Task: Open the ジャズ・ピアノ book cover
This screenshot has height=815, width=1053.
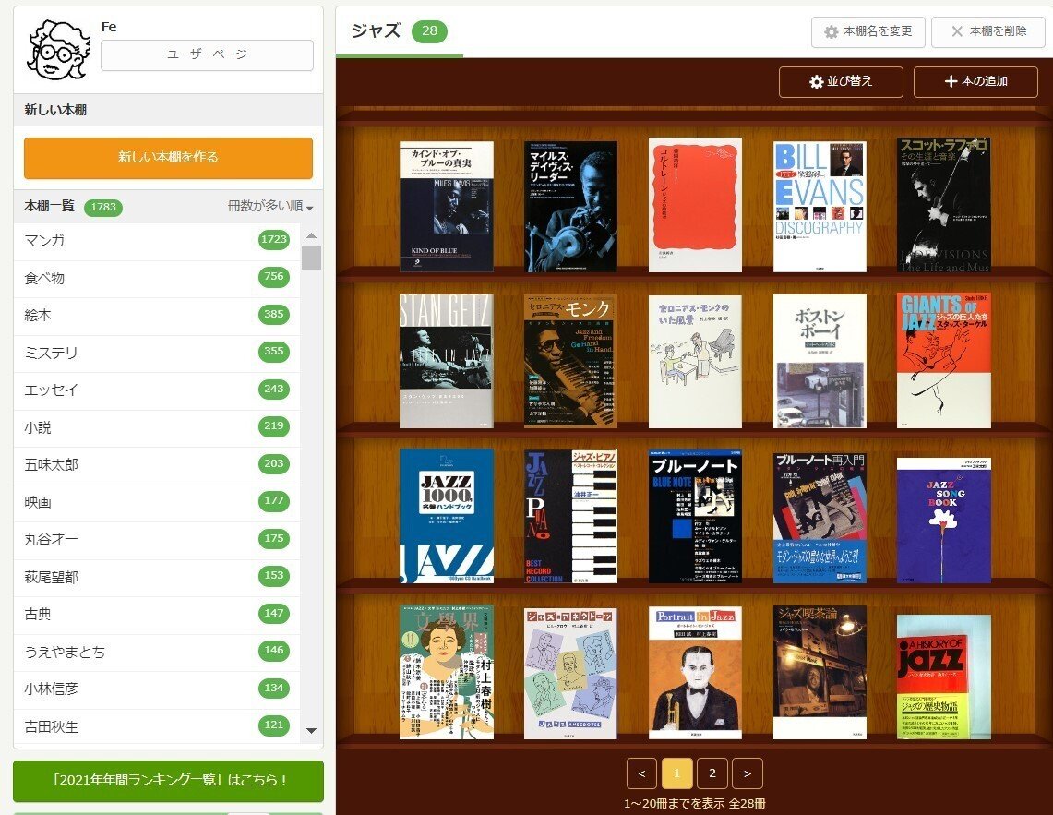Action: tap(570, 516)
